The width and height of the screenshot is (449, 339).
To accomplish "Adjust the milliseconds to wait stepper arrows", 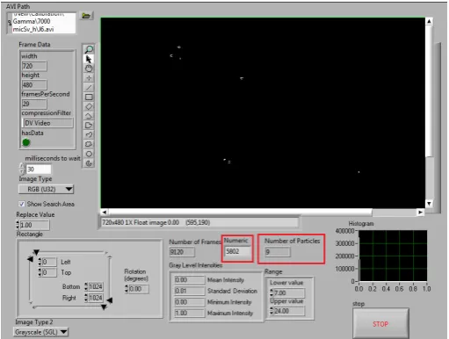I will point(22,169).
